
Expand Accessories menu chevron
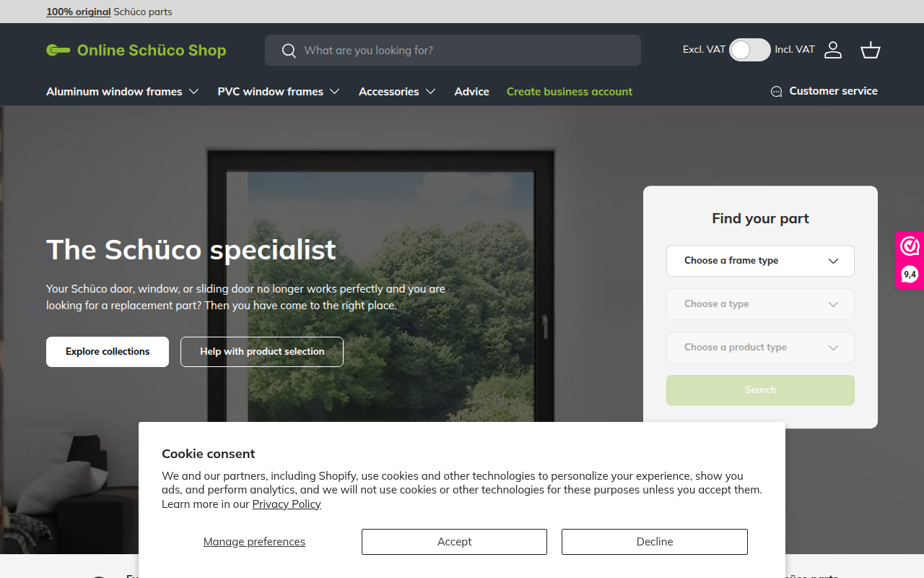[430, 92]
